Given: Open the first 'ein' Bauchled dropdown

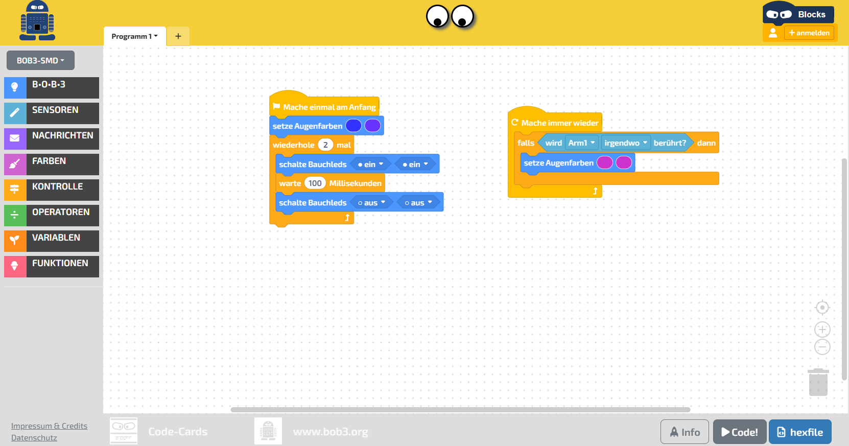Looking at the screenshot, I should click(371, 165).
